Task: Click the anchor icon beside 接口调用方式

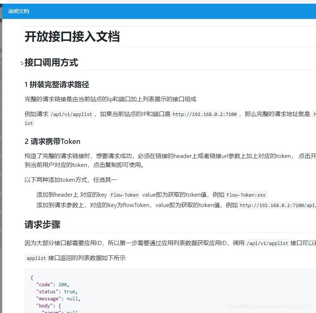Action: (x=22, y=63)
